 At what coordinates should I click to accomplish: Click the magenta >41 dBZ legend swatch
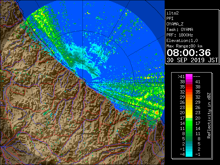tap(189, 76)
